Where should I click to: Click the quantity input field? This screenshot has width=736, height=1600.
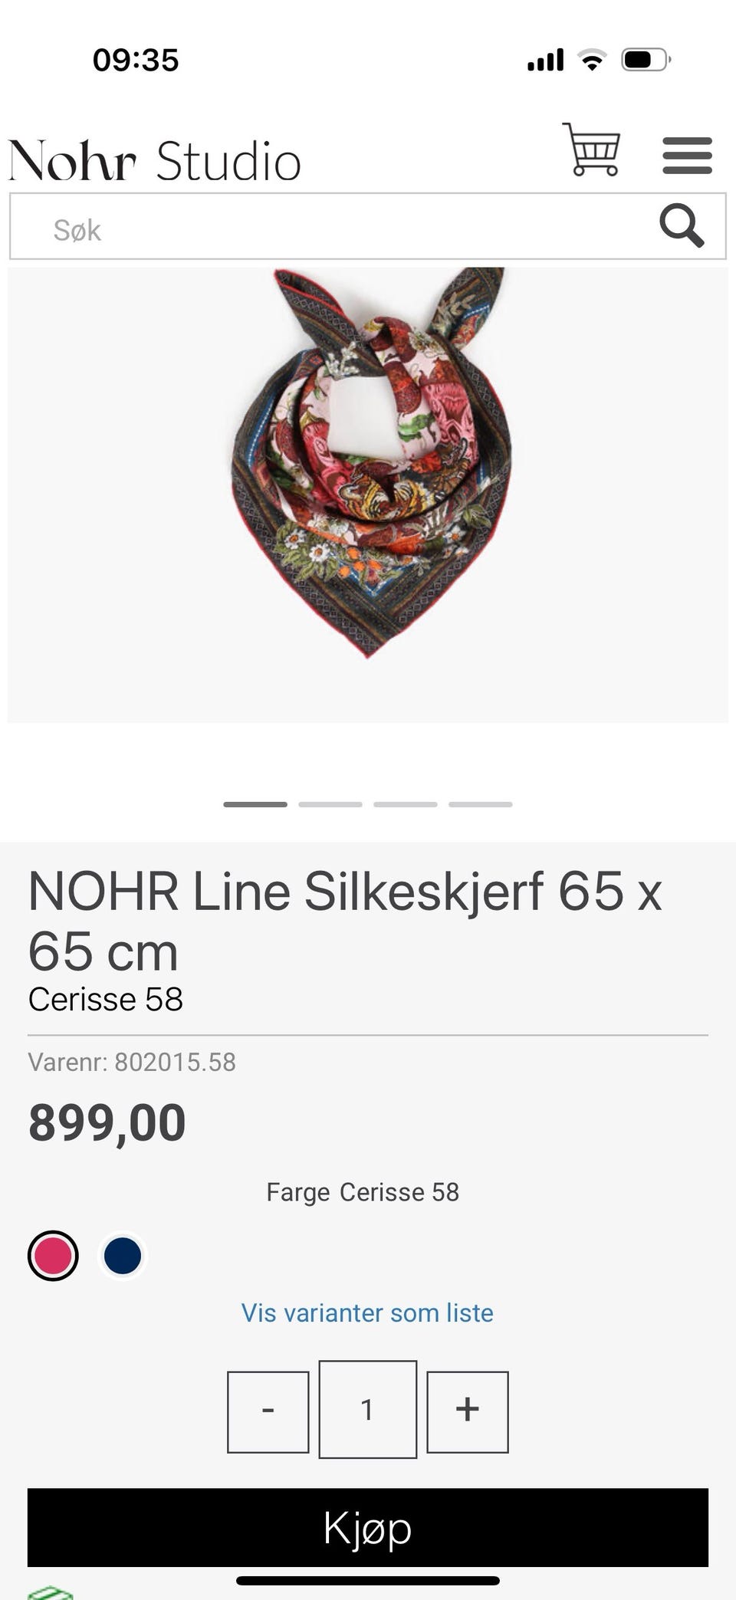coord(368,1409)
